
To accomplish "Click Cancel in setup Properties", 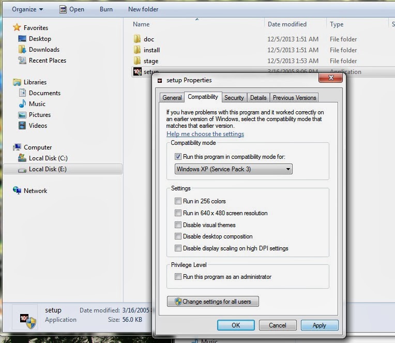I will [277, 325].
